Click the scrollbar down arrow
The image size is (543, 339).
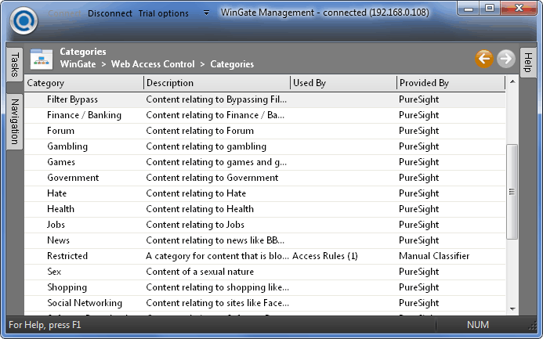click(x=512, y=309)
